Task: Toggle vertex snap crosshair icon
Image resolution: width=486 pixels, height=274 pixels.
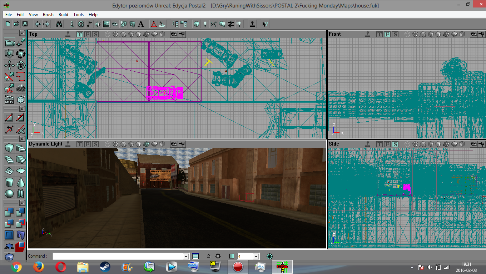Action: [218, 256]
